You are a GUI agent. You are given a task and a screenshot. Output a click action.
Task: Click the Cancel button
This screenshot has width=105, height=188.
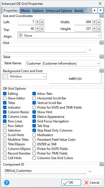(92, 183)
